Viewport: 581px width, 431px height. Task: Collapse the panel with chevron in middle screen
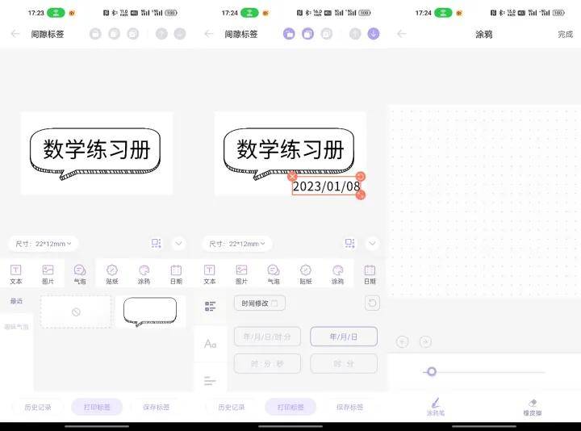[372, 244]
